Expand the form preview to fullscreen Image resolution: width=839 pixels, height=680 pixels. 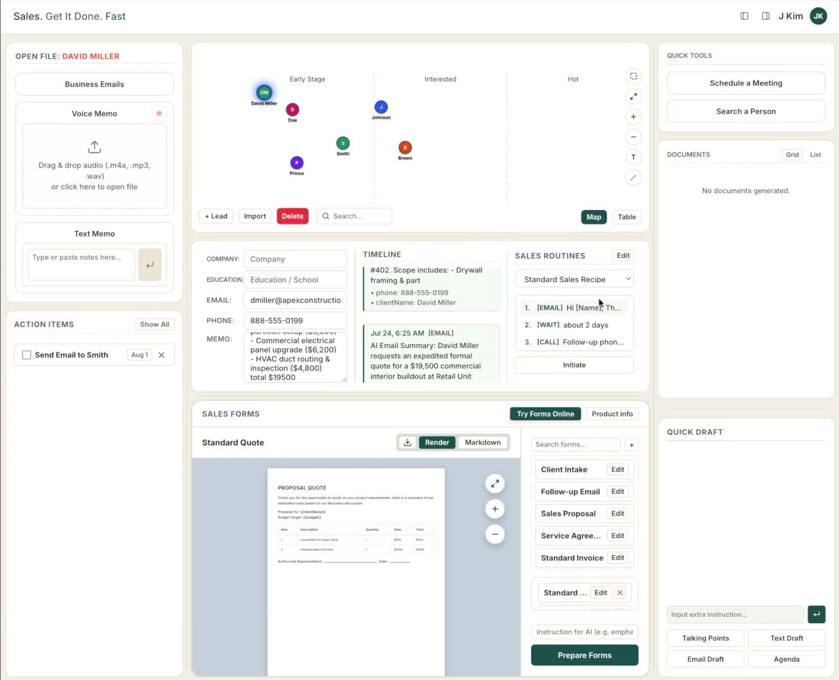495,484
